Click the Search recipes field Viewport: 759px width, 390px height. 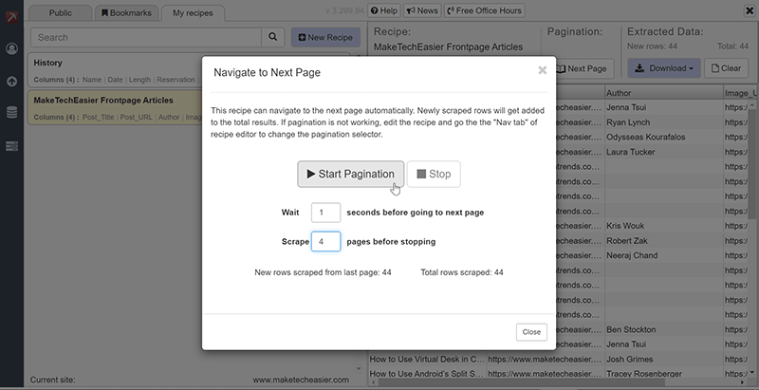click(146, 37)
